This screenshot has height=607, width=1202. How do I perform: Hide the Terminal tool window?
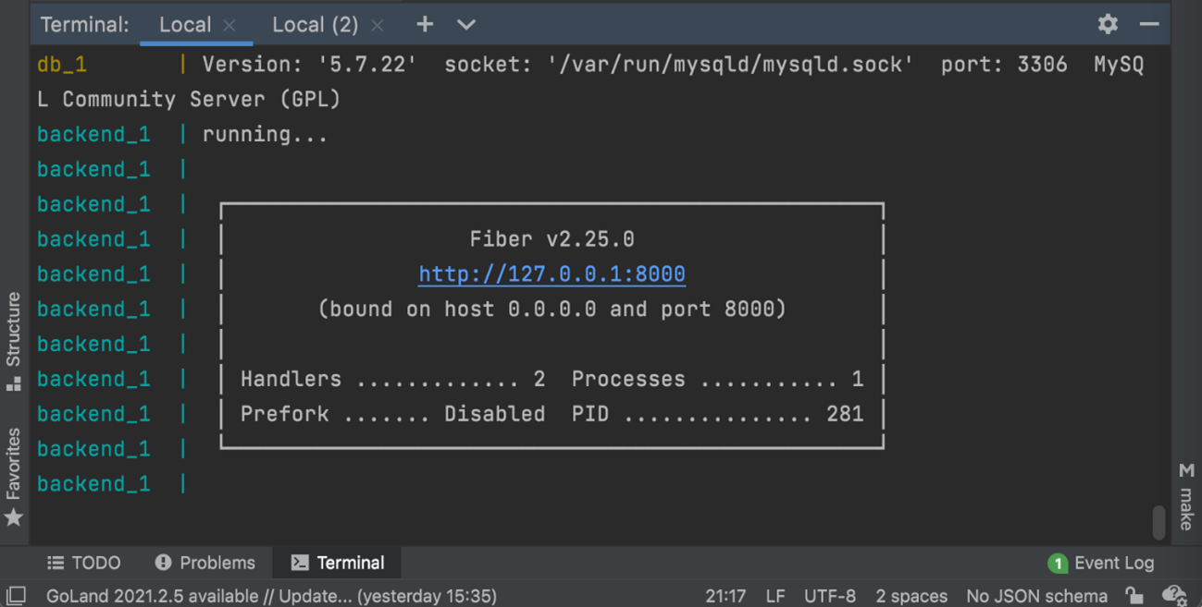1149,25
